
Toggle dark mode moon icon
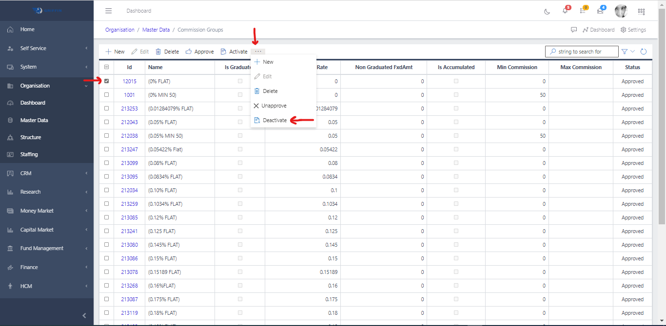pos(547,11)
